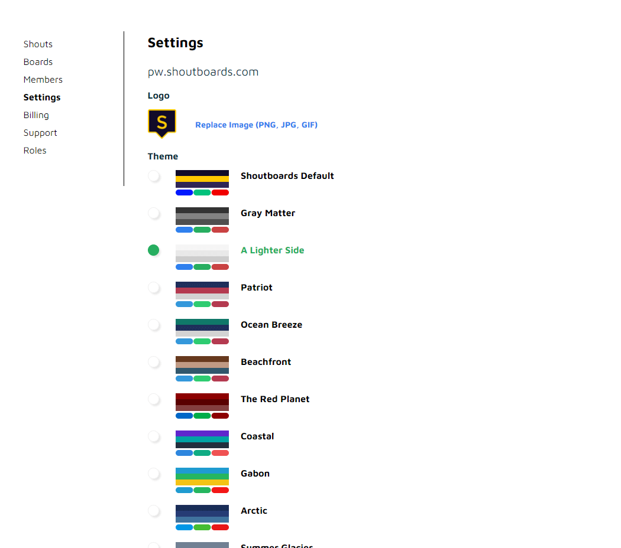Click the Arctic theme label
Viewport: 621px width, 548px height.
[254, 511]
